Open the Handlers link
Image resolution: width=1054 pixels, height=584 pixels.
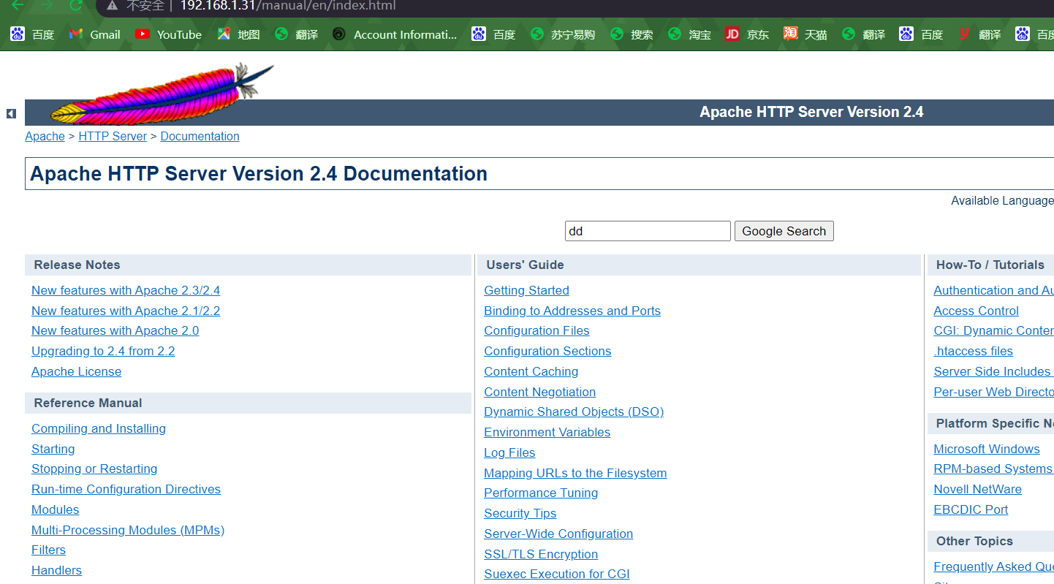[x=56, y=570]
